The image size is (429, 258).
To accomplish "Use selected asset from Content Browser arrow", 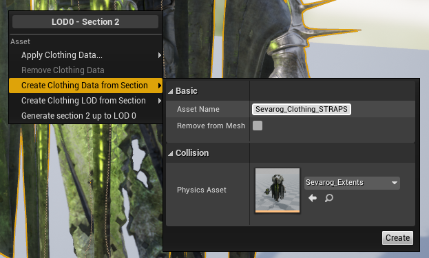I will click(313, 198).
